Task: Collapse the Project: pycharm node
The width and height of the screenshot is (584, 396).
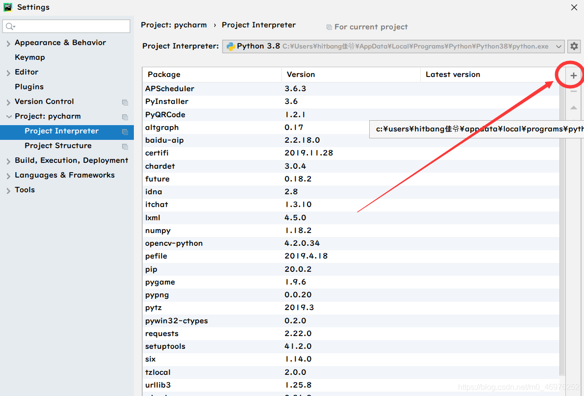Action: click(x=8, y=117)
